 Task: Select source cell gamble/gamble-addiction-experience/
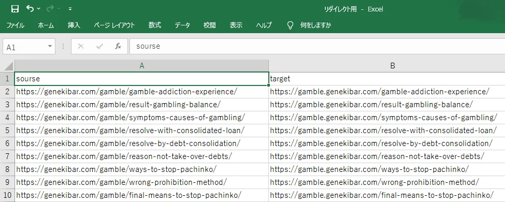click(x=141, y=92)
